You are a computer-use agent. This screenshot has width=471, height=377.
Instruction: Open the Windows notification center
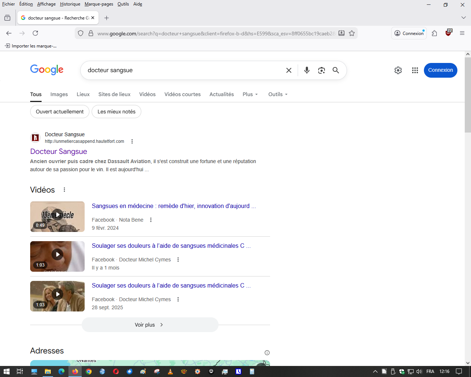click(x=459, y=371)
